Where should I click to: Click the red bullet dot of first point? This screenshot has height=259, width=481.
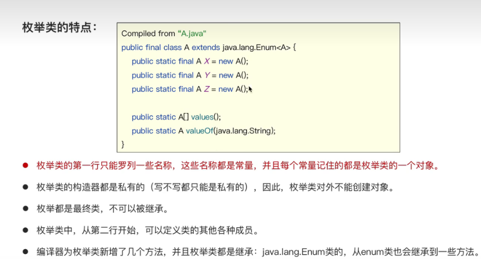pos(25,166)
